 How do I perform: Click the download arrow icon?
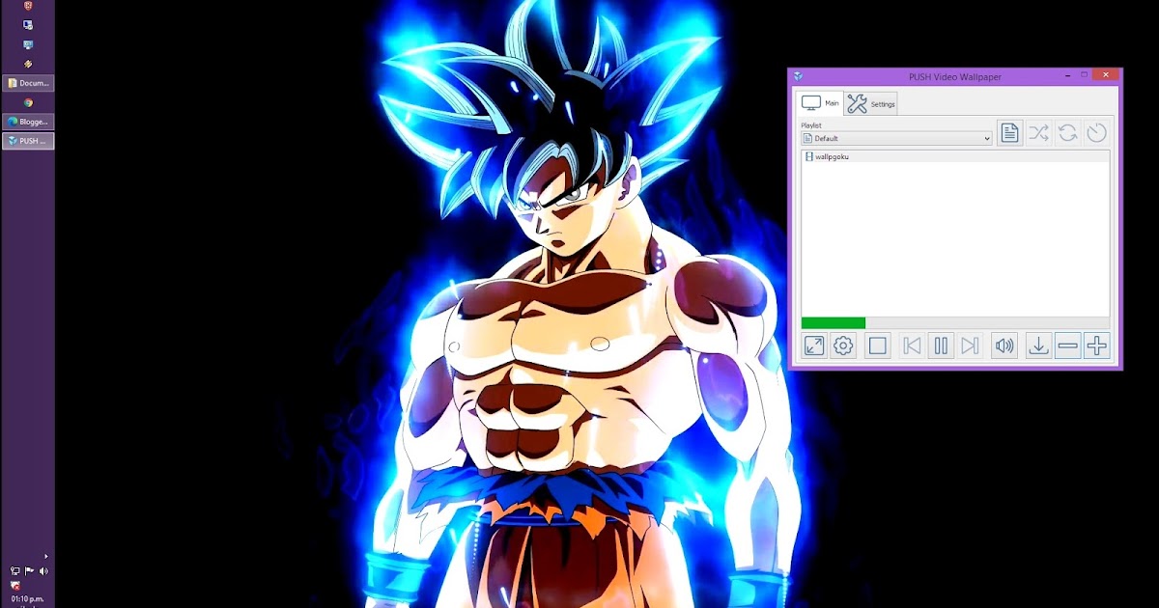pos(1038,345)
